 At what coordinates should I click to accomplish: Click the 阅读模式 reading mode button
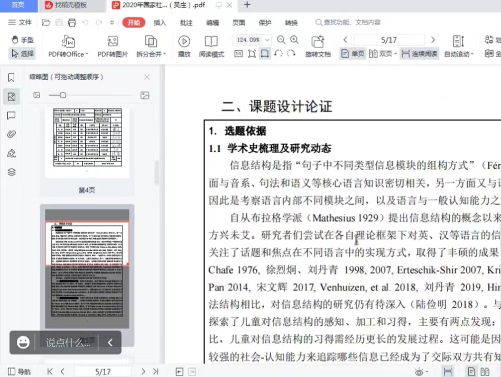point(211,46)
